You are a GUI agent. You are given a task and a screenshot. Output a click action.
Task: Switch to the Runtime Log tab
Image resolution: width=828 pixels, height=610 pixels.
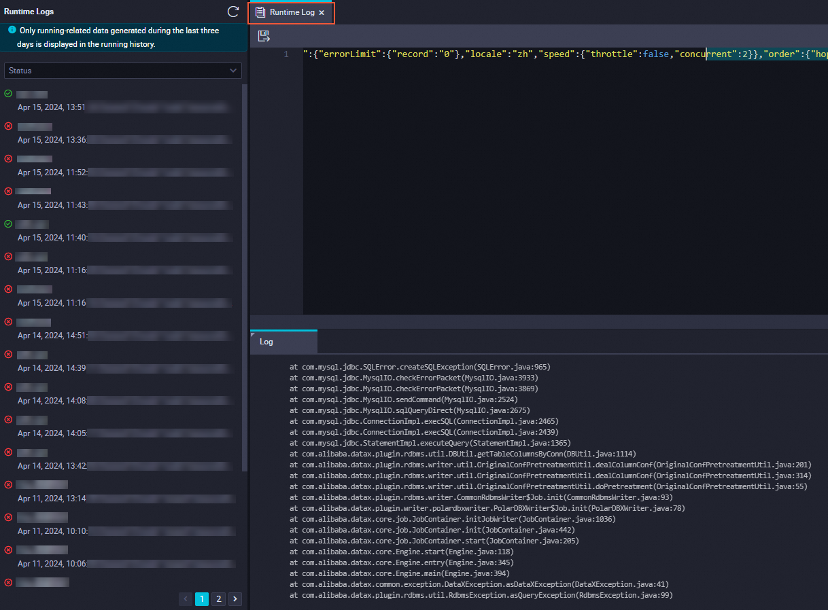tap(291, 12)
